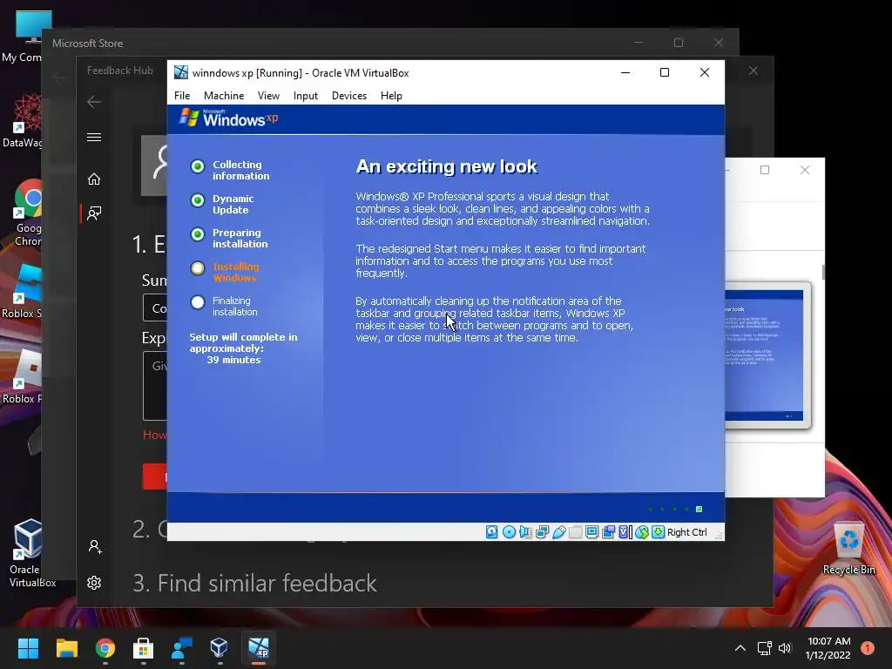This screenshot has width=892, height=669.
Task: Open the notification badge on the taskbar
Action: click(868, 648)
